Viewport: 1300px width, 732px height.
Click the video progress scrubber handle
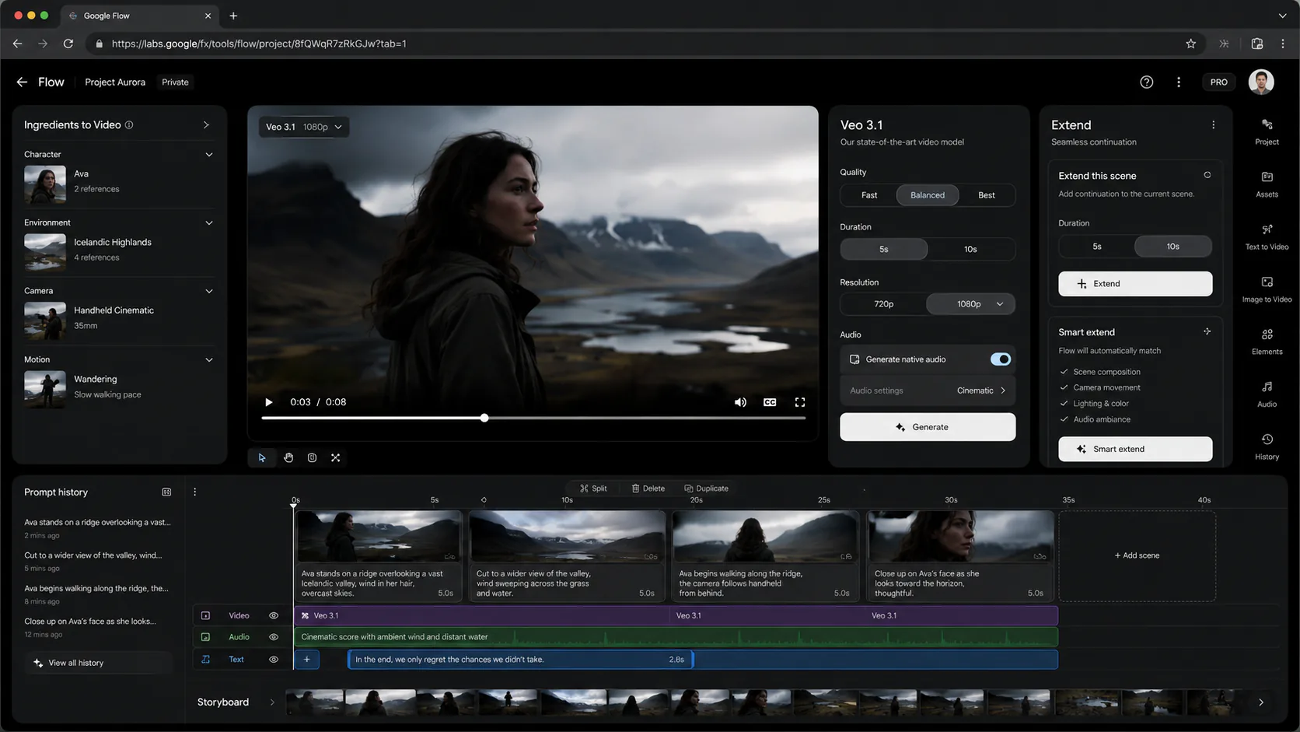click(x=484, y=419)
